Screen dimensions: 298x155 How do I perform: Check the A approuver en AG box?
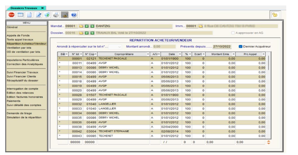[233, 33]
